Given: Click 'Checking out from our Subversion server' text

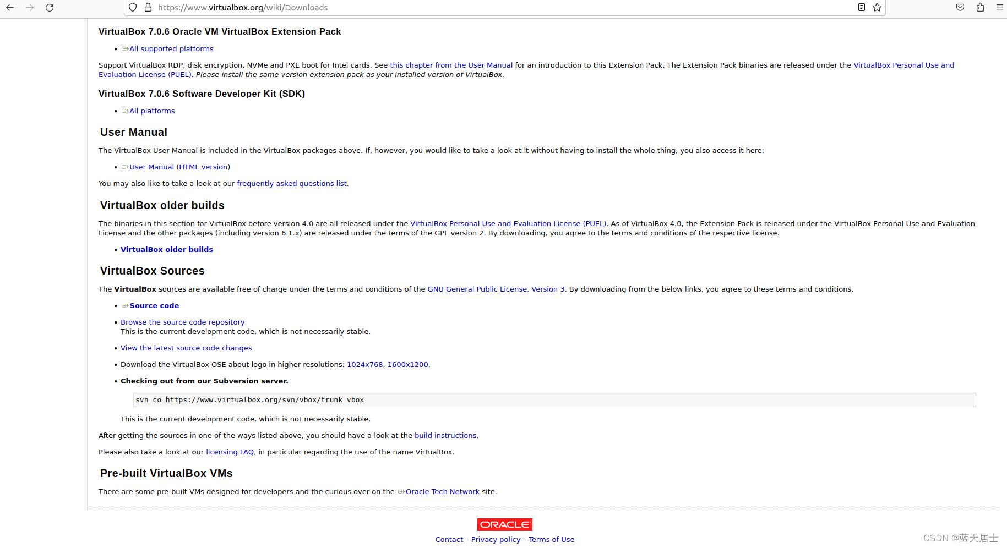Looking at the screenshot, I should 204,381.
